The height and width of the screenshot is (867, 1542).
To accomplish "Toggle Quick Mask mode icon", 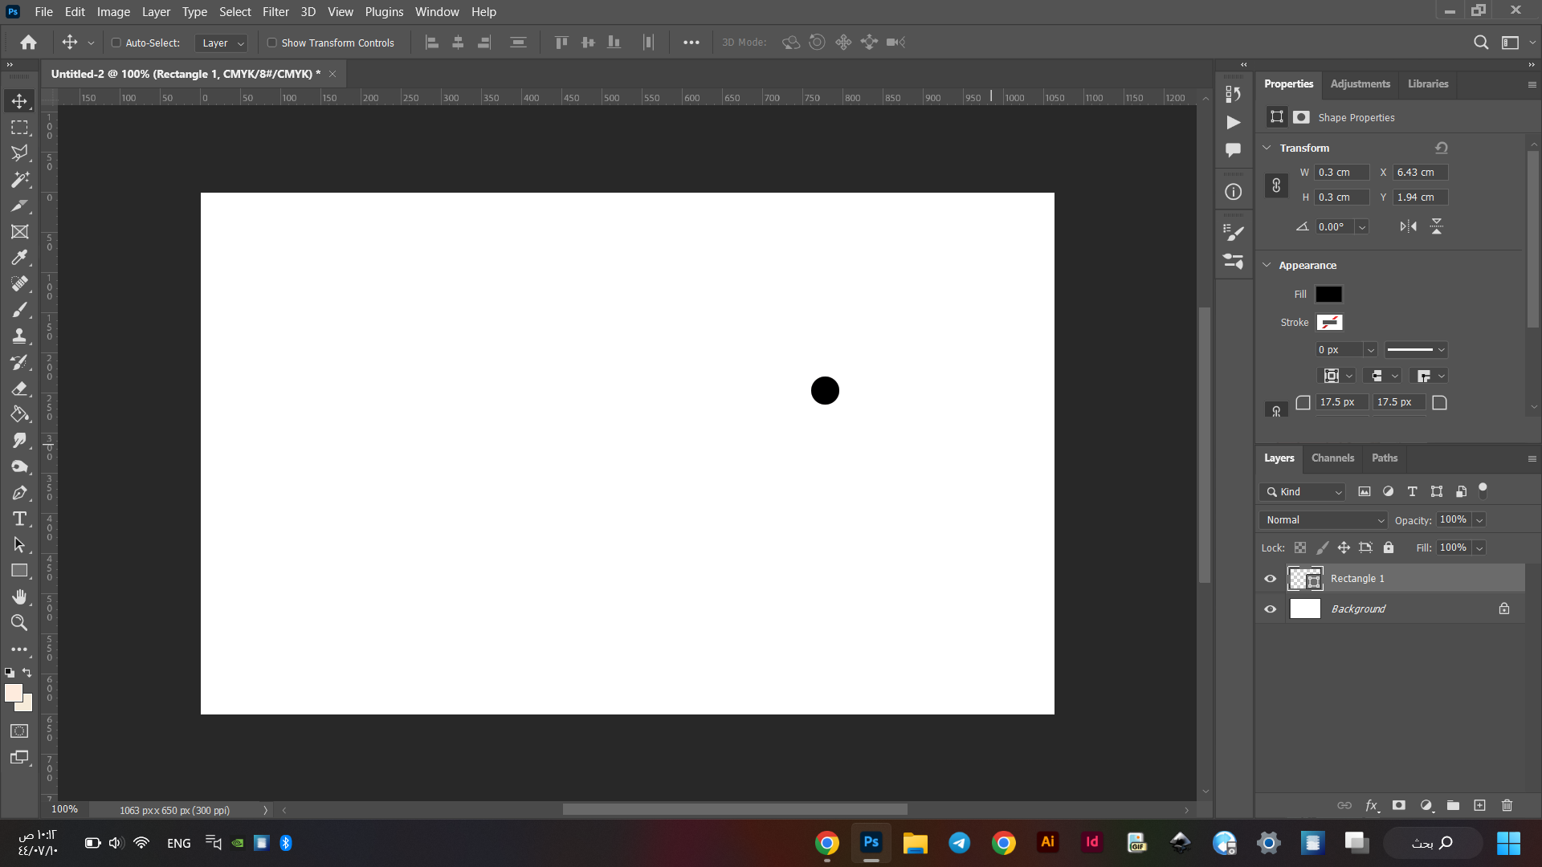I will click(19, 731).
